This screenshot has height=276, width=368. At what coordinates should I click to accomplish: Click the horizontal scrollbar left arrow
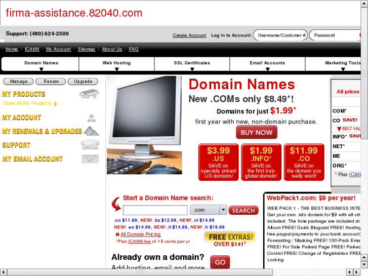pos(4,272)
